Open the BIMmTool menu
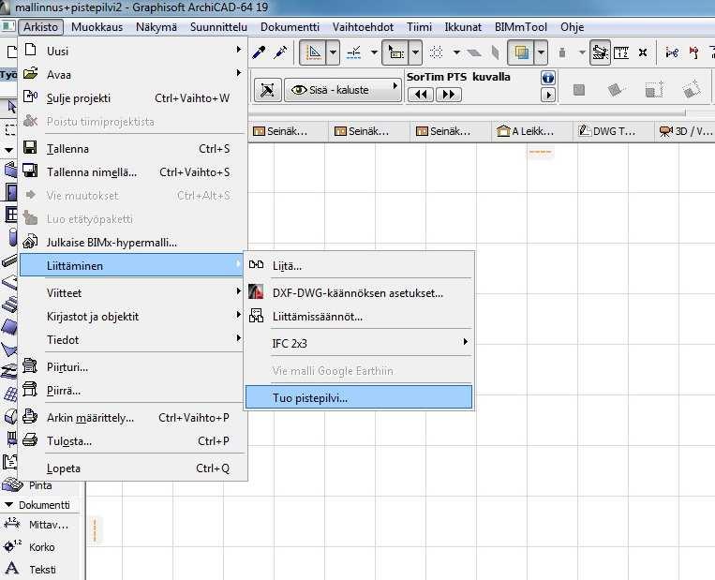 coord(521,27)
